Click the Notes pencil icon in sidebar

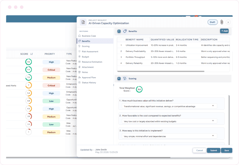[x=79, y=72]
